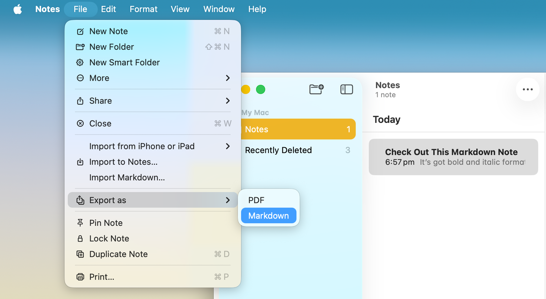Viewport: 546px width, 299px height.
Task: Click the '1 note' count label
Action: [x=386, y=95]
